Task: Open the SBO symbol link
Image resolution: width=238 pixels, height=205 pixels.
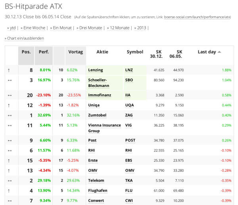Action: coord(130,80)
